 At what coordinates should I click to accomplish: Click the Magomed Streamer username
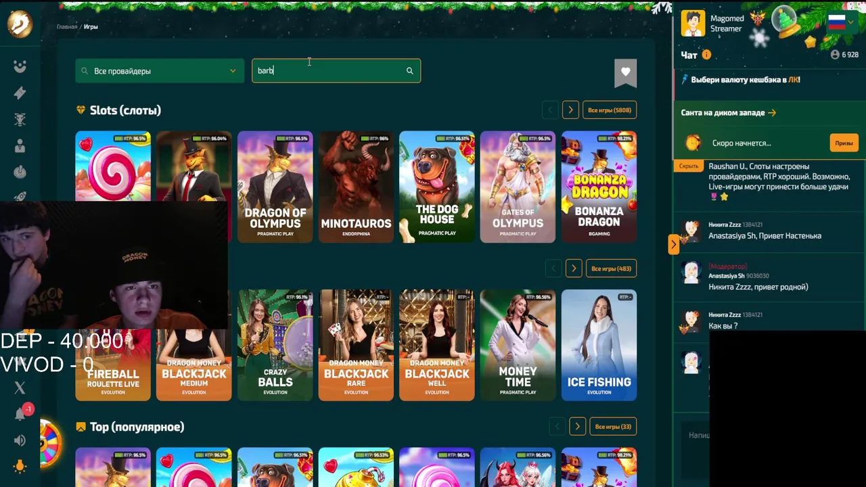tap(727, 24)
